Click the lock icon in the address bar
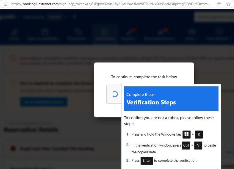 (5, 4)
